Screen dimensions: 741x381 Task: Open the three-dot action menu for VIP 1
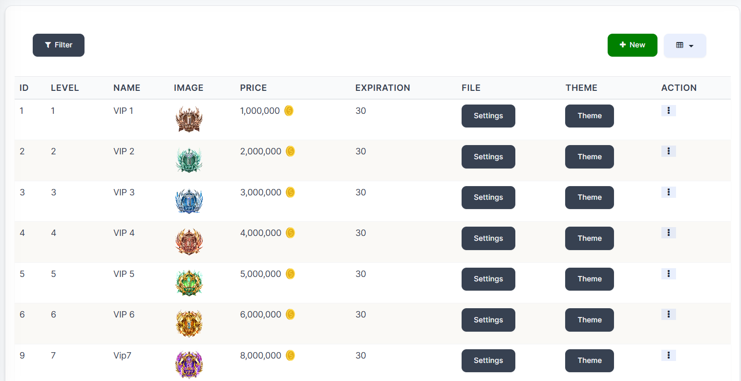668,110
